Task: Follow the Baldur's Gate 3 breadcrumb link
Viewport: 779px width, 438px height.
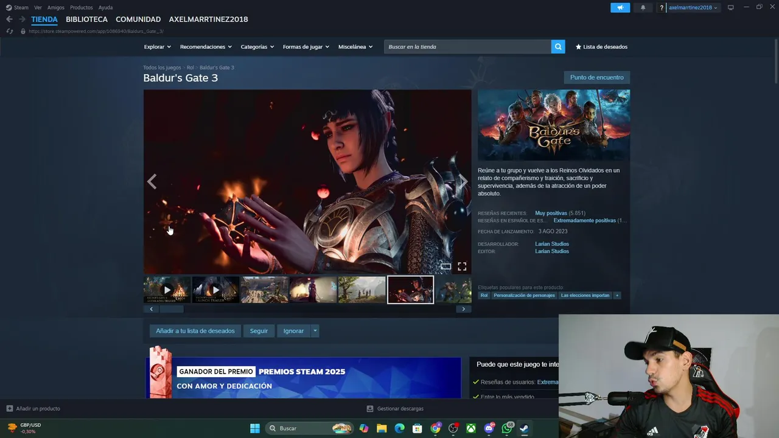Action: [x=217, y=68]
